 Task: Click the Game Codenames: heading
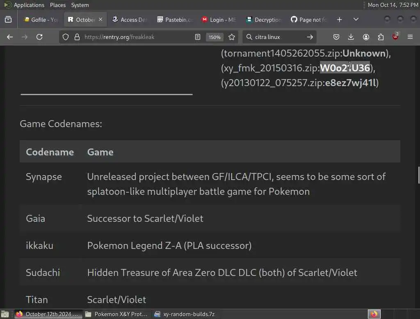tap(61, 124)
